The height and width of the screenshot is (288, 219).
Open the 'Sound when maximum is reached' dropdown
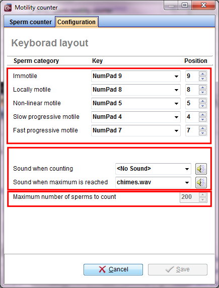point(153,182)
